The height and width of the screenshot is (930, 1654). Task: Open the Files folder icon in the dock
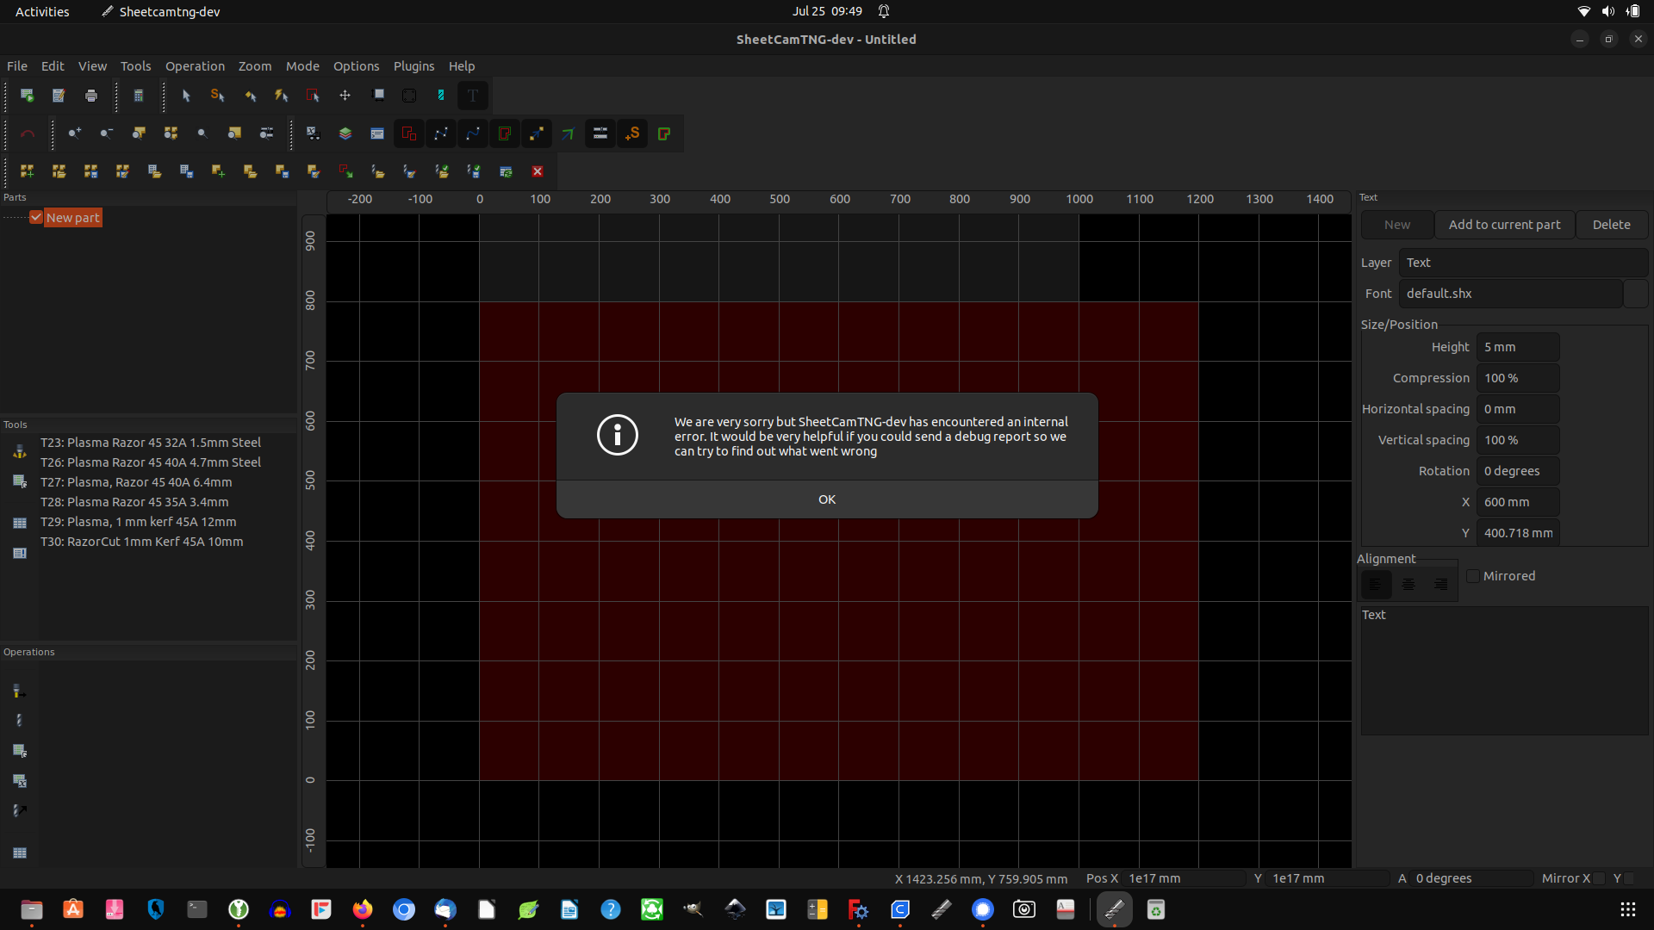32,909
